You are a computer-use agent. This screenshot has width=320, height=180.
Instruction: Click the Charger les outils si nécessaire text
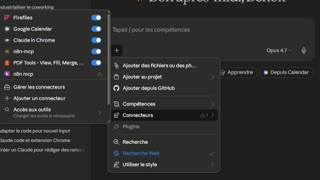(x=44, y=116)
